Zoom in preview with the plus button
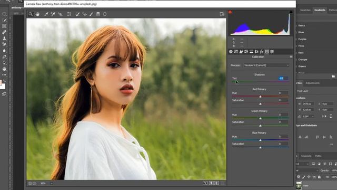This screenshot has width=337, height=190. [x=34, y=183]
